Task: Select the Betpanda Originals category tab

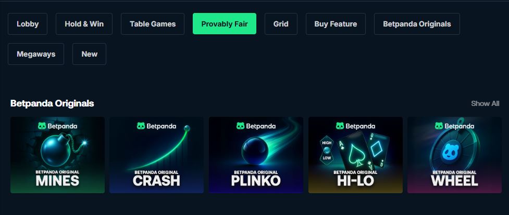Action: 417,24
